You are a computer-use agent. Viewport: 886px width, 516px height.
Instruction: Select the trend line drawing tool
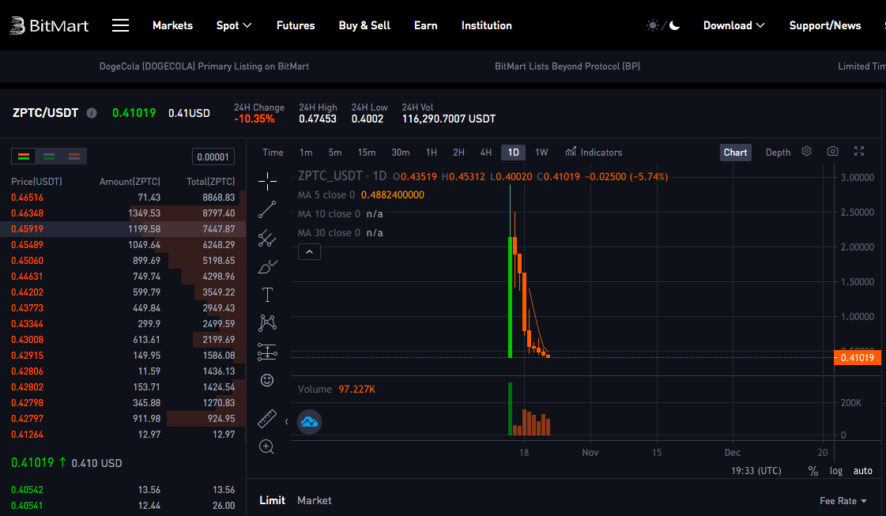tap(267, 209)
